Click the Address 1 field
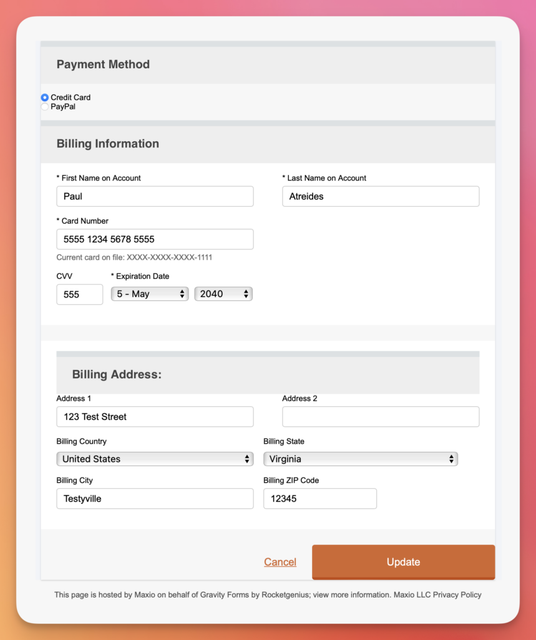536x640 pixels. pyautogui.click(x=155, y=416)
